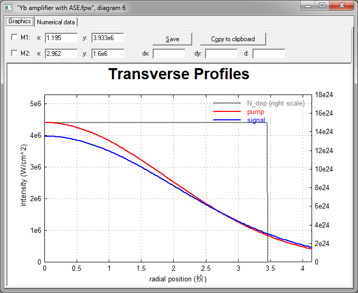Maximize the diagram 6 window
358x293 pixels.
click(322, 5)
